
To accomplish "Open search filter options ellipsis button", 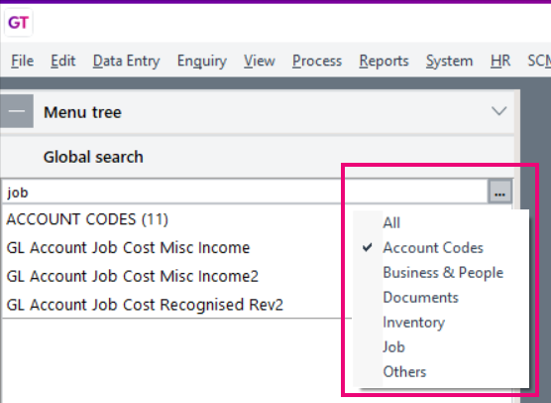I will (499, 193).
